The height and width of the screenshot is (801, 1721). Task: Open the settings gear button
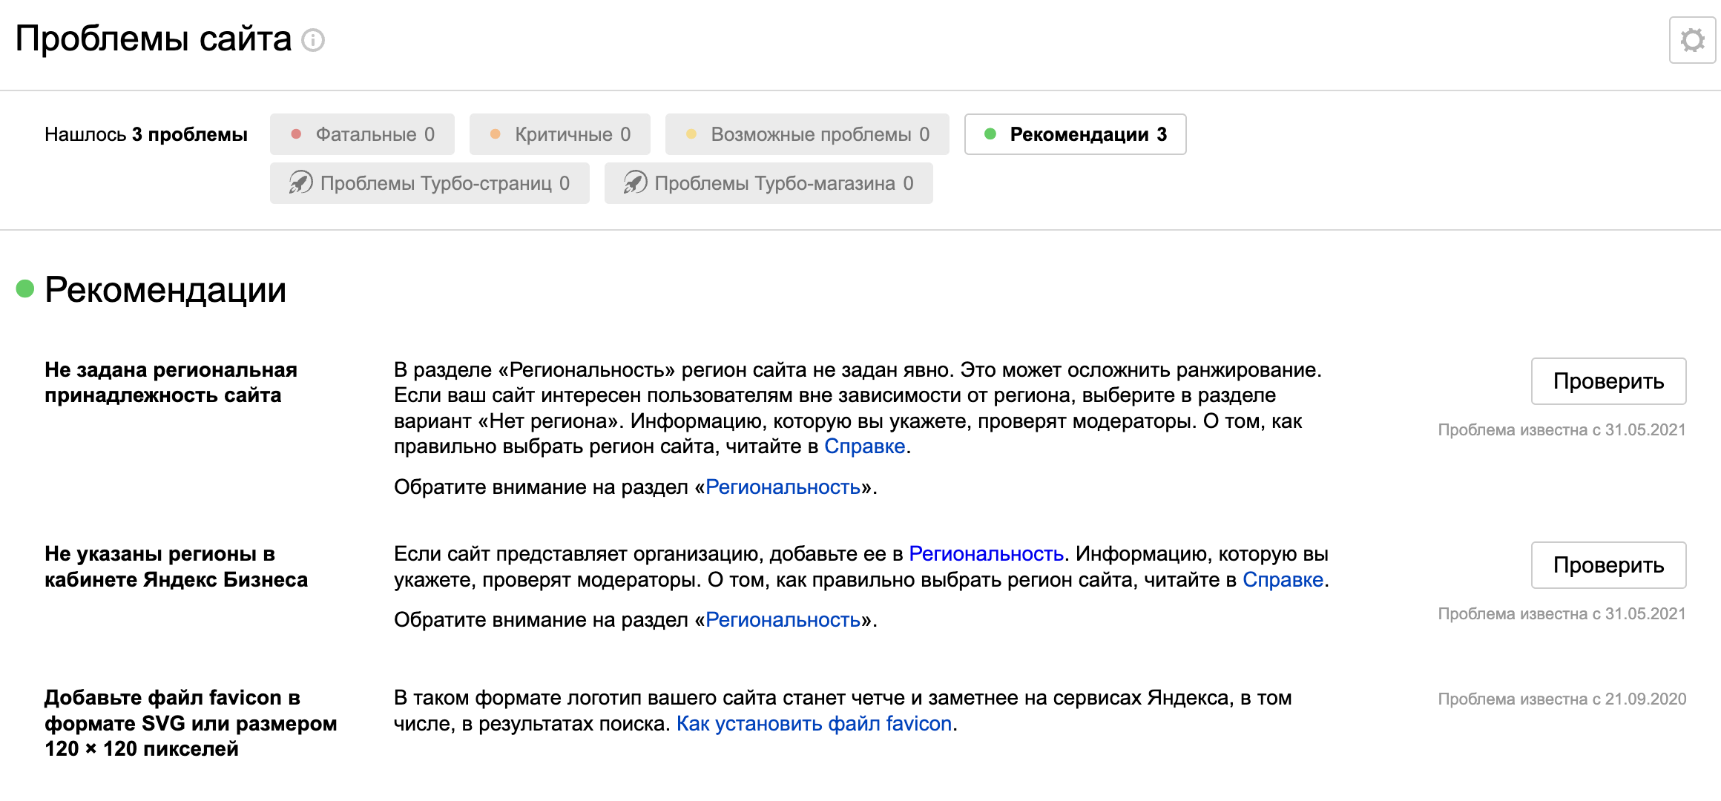1692,40
